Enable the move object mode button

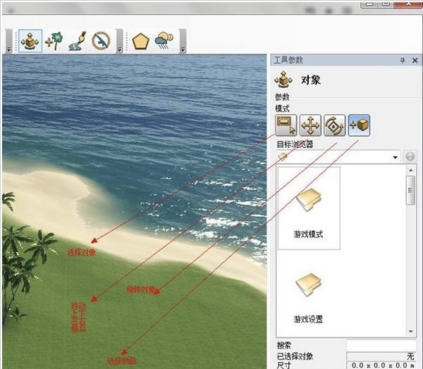point(310,125)
